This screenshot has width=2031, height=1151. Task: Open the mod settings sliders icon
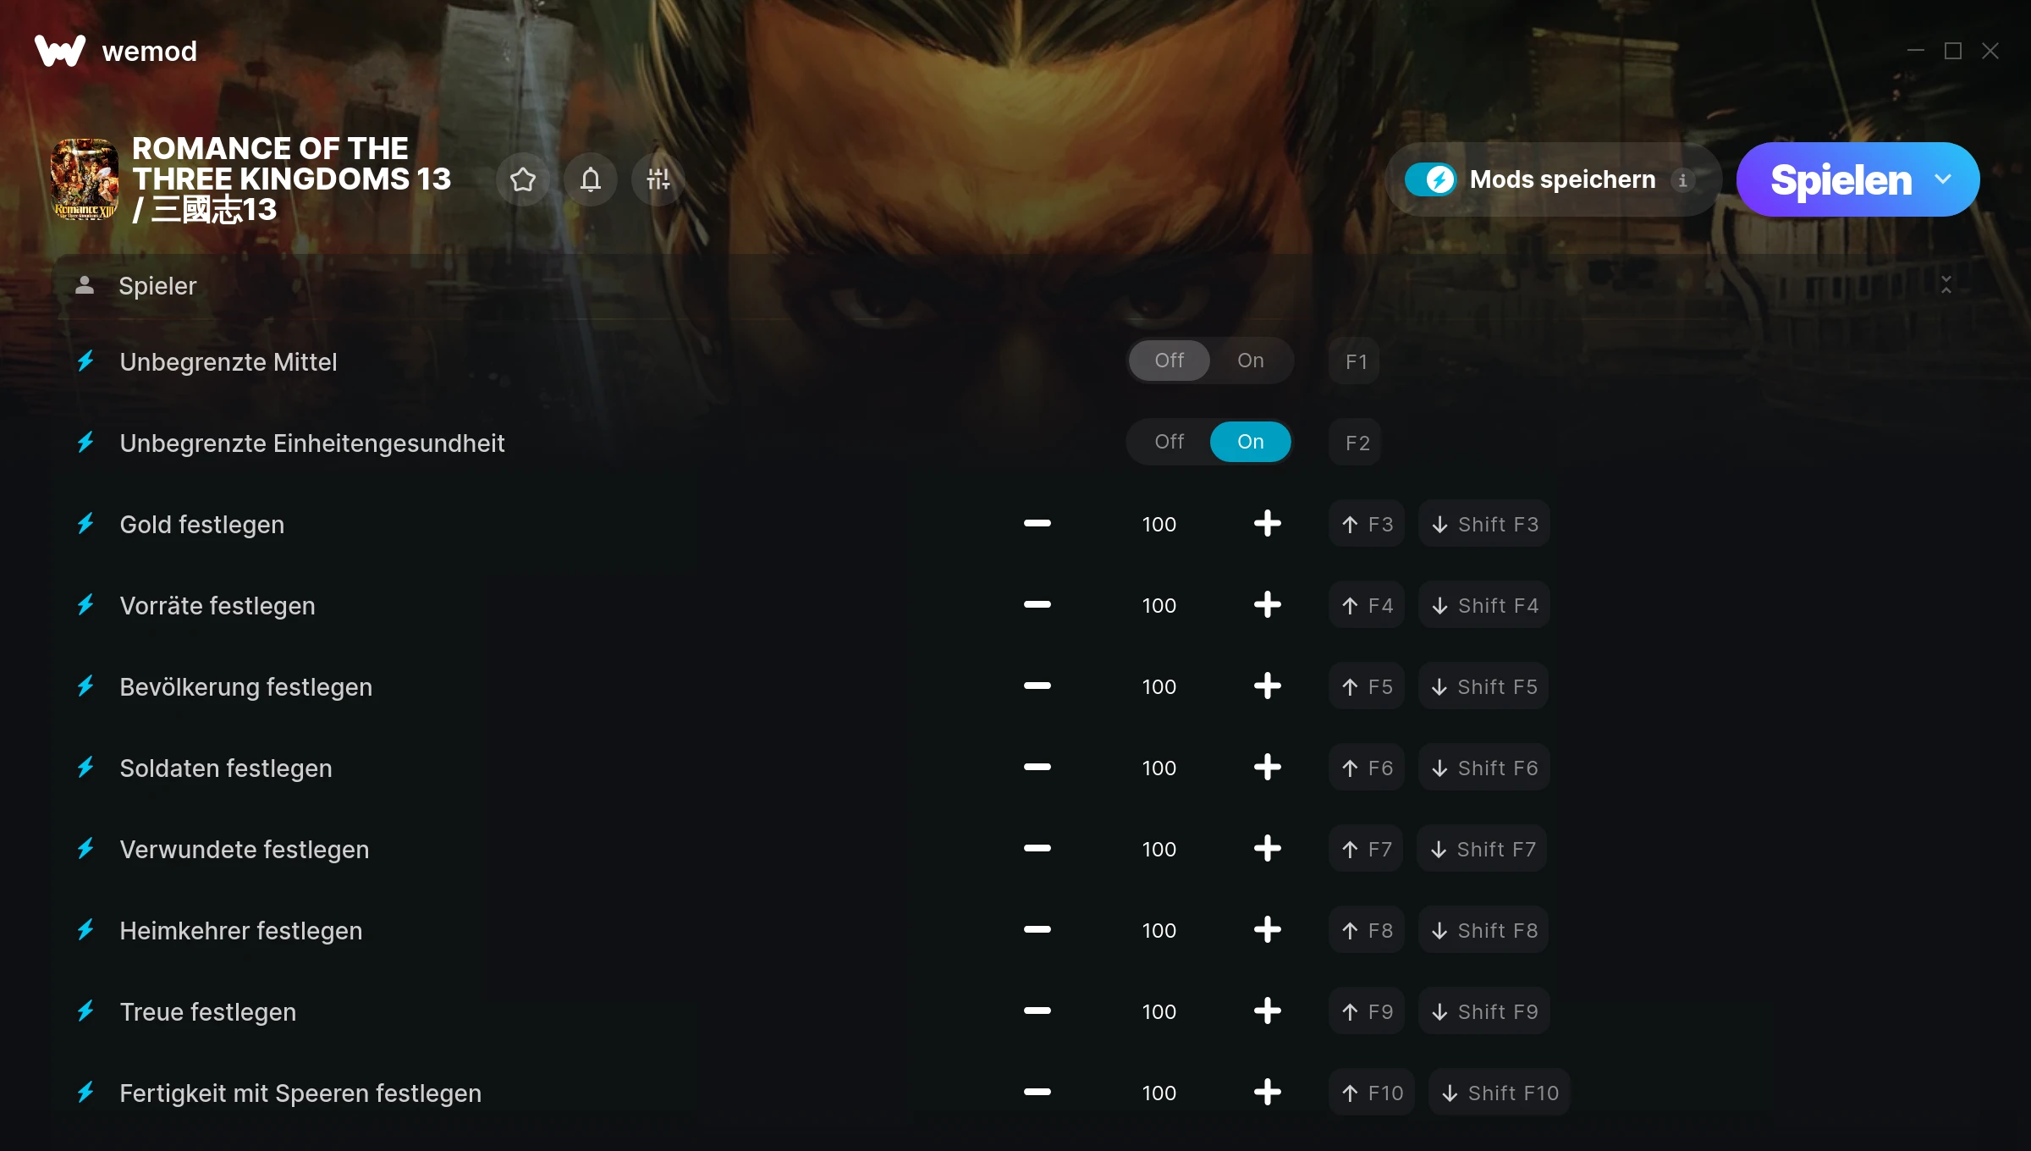658,179
